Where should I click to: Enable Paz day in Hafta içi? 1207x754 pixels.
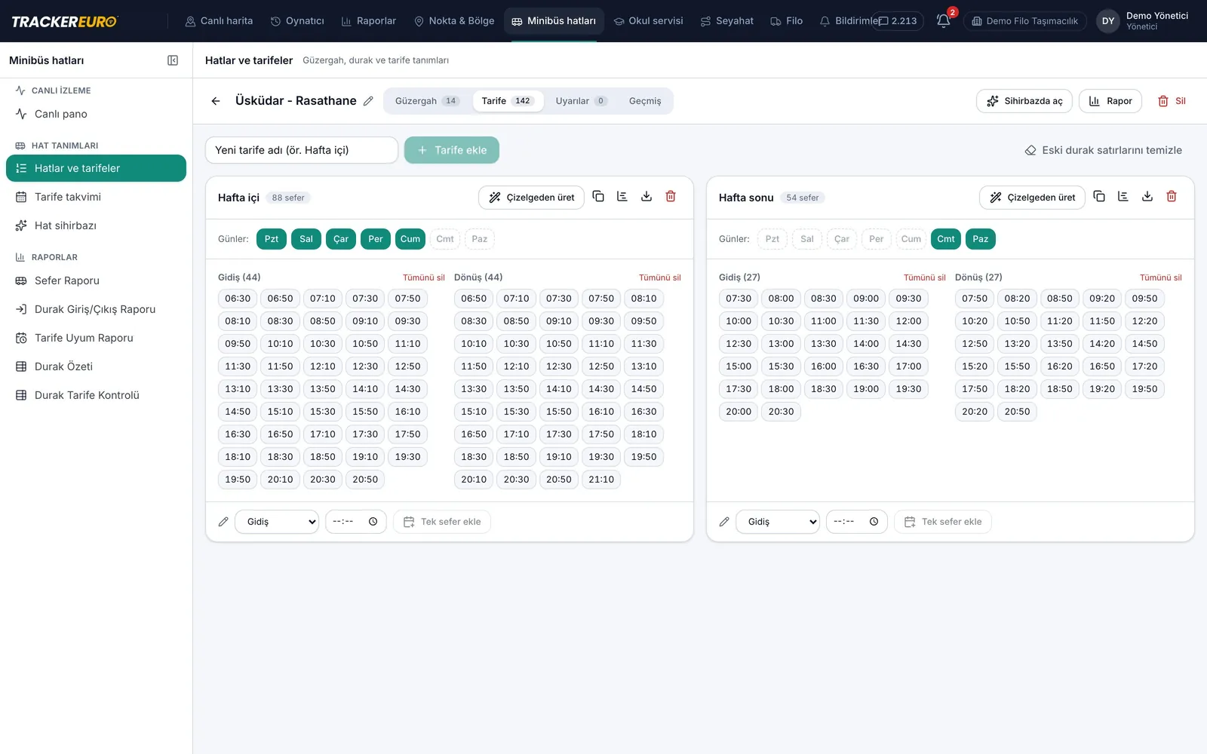(x=480, y=239)
